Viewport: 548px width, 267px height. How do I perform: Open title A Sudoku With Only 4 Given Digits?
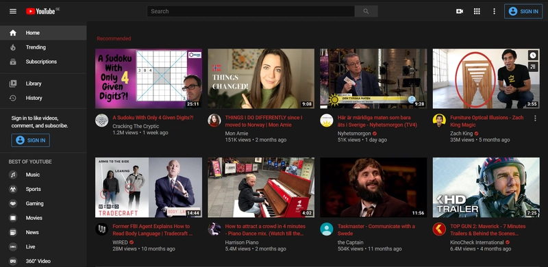pyautogui.click(x=153, y=118)
